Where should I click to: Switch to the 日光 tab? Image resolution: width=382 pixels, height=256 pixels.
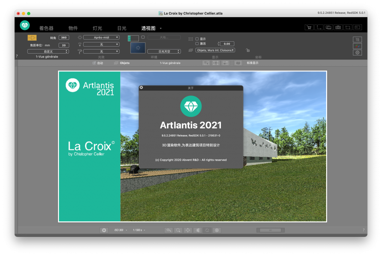pyautogui.click(x=122, y=28)
